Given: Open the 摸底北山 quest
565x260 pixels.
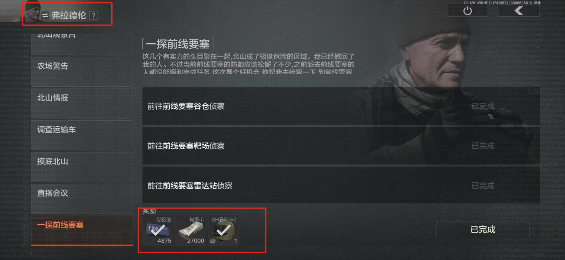Looking at the screenshot, I should 82,167.
